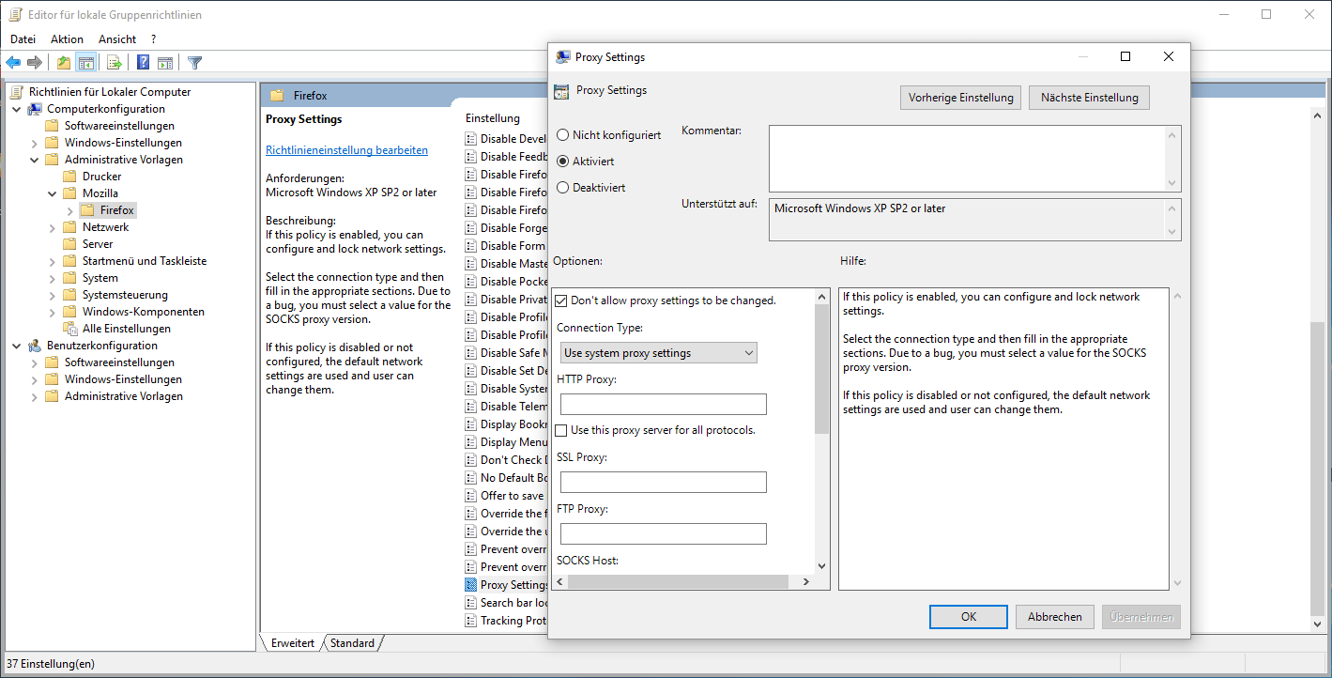This screenshot has height=678, width=1332.
Task: Select the 'Nicht konfiguriert' radio button
Action: coord(563,135)
